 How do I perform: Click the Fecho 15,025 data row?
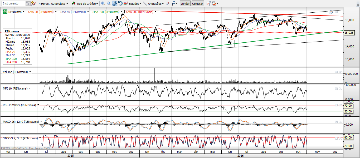pyautogui.click(x=18, y=48)
